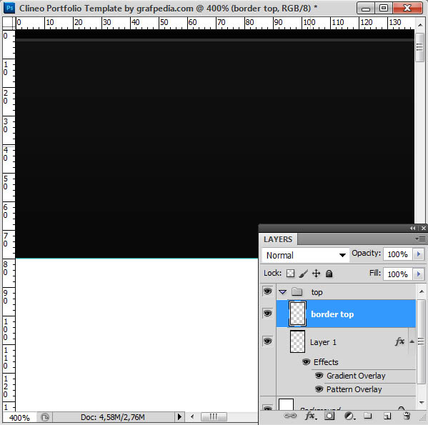Screen dimensions: 428x425
Task: Create new fill or adjustment layer
Action: (349, 416)
